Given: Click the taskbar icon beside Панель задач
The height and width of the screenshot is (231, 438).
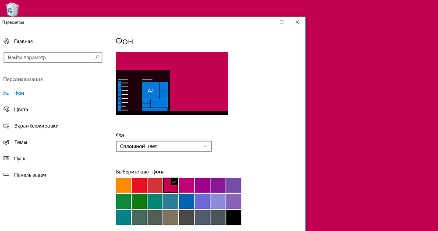Looking at the screenshot, I should [x=6, y=175].
